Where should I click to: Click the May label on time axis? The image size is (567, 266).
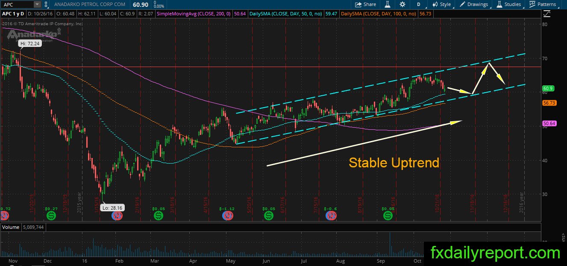(x=231, y=260)
